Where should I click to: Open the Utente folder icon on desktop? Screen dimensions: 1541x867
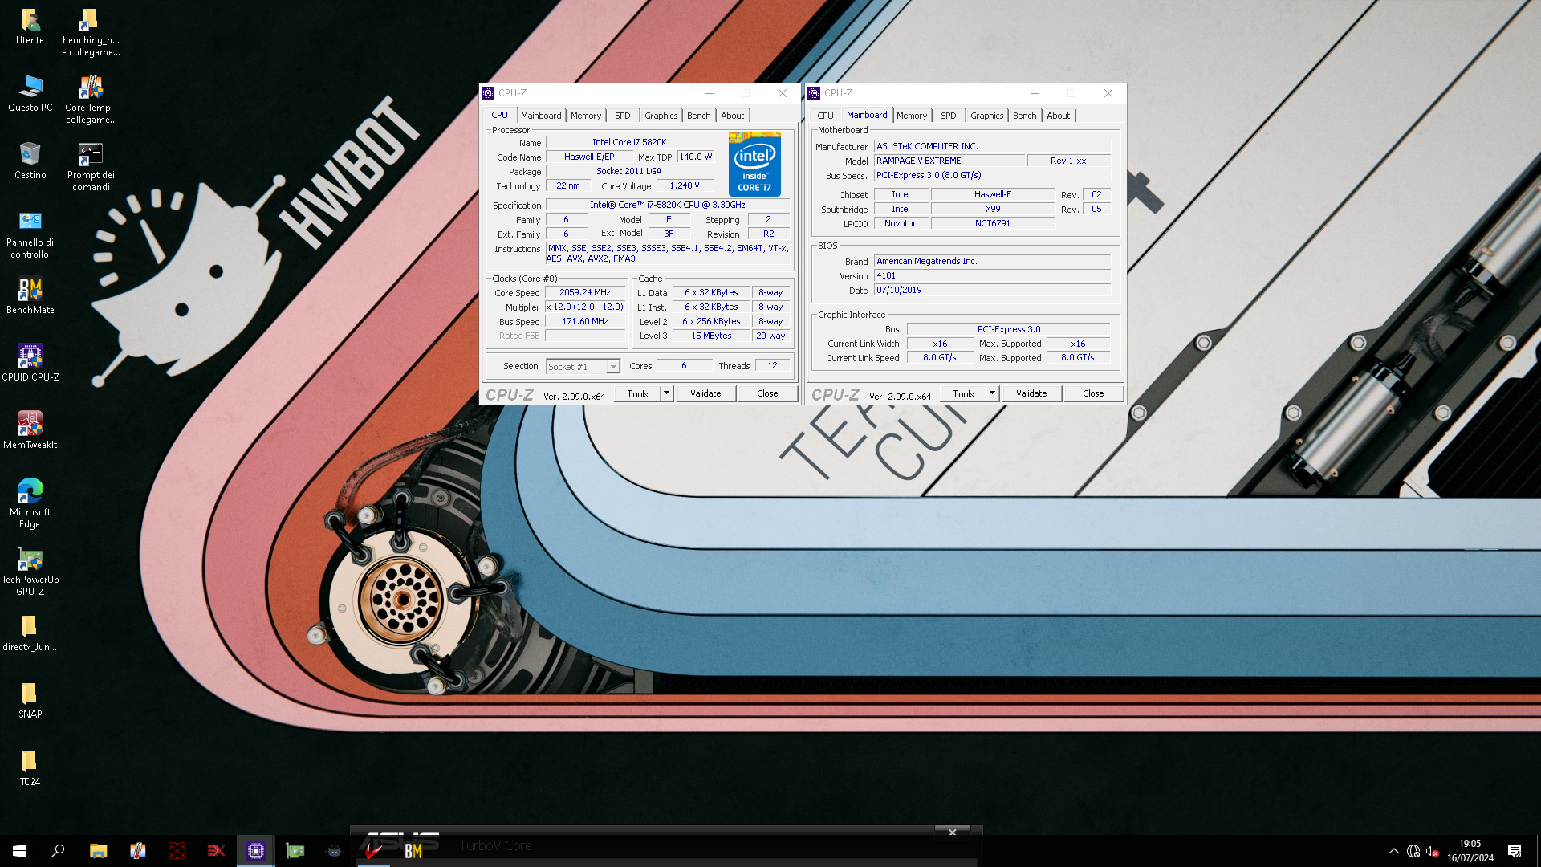[30, 26]
